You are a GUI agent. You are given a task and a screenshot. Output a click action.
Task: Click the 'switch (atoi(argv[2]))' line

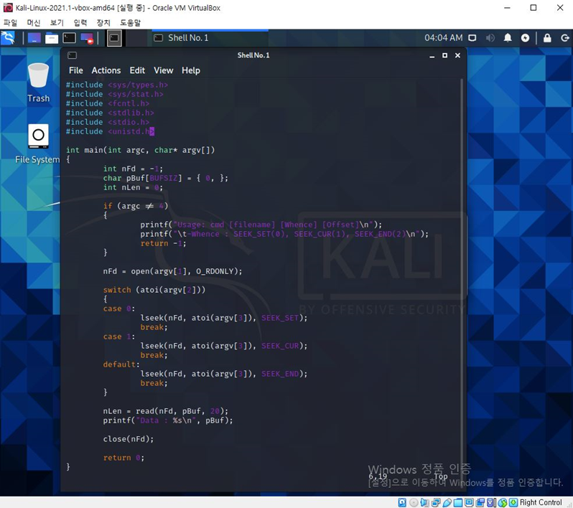click(x=154, y=290)
